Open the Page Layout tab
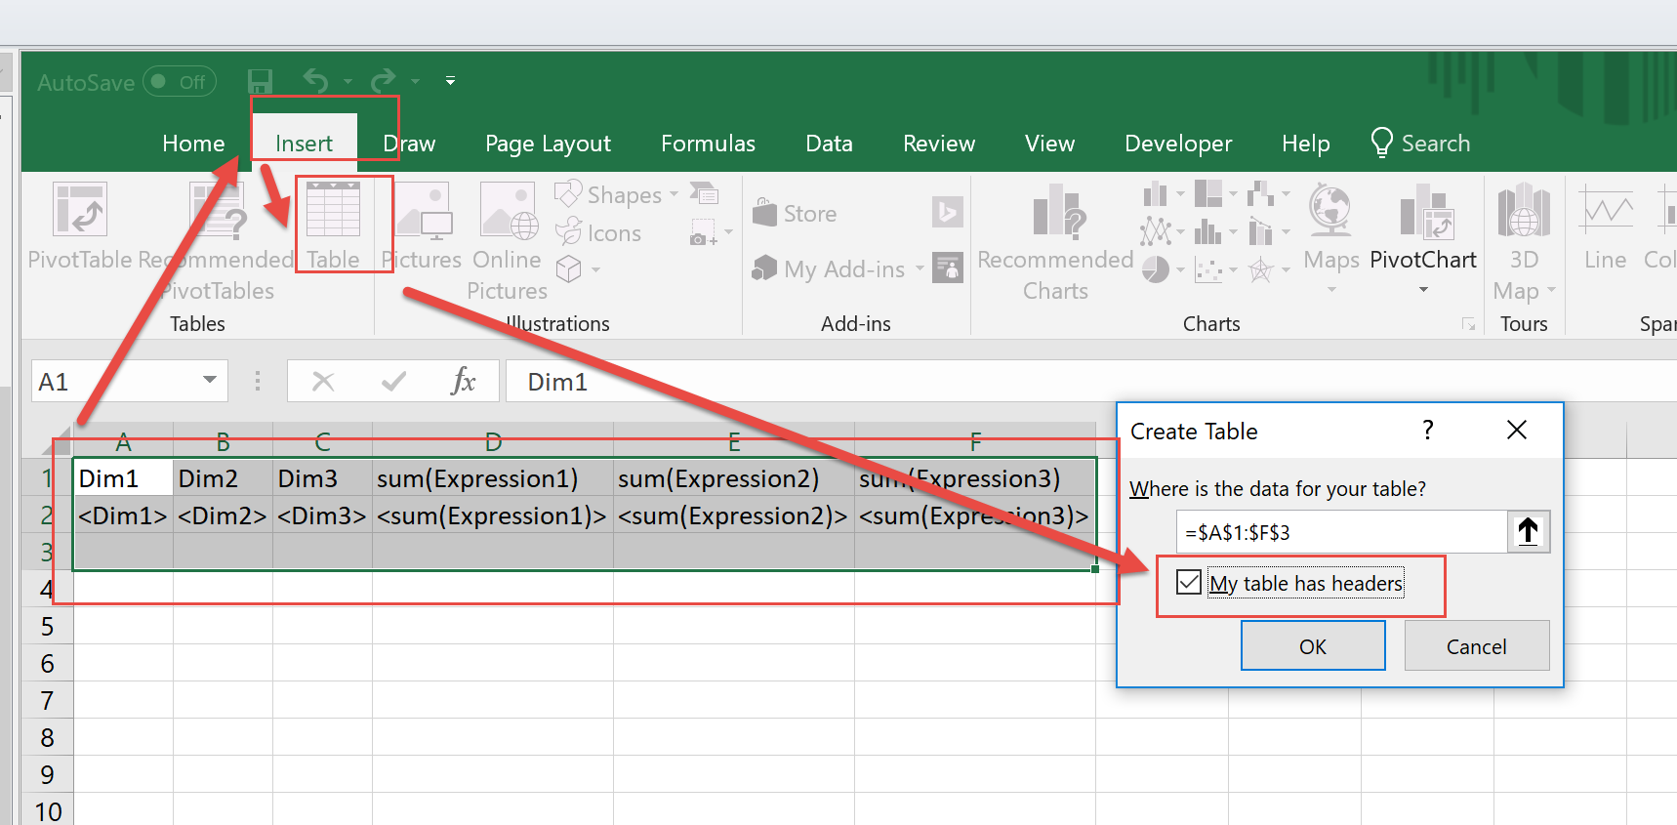Image resolution: width=1677 pixels, height=825 pixels. (548, 144)
